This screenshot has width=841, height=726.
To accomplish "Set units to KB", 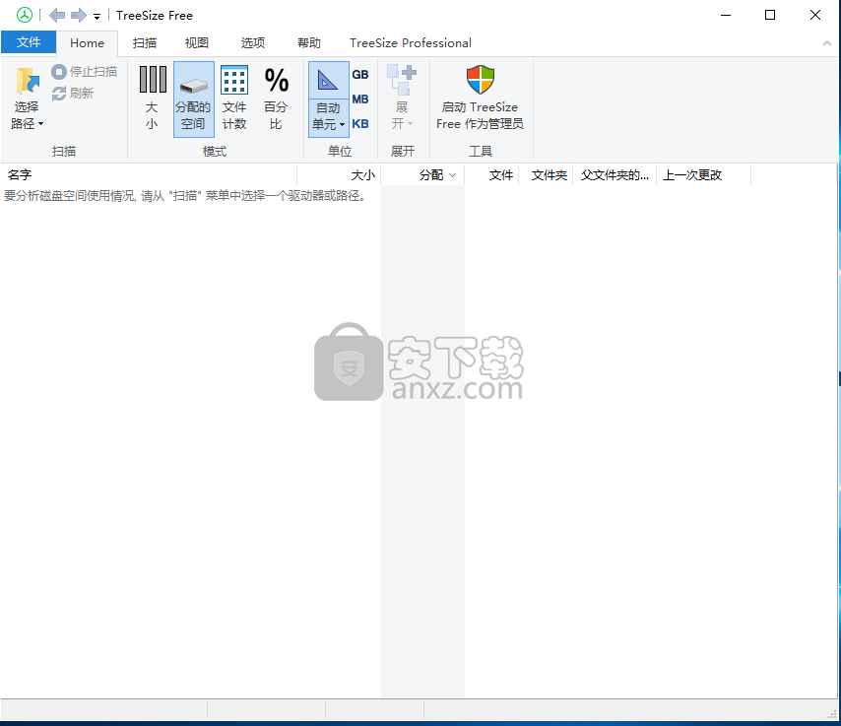I will pos(360,124).
